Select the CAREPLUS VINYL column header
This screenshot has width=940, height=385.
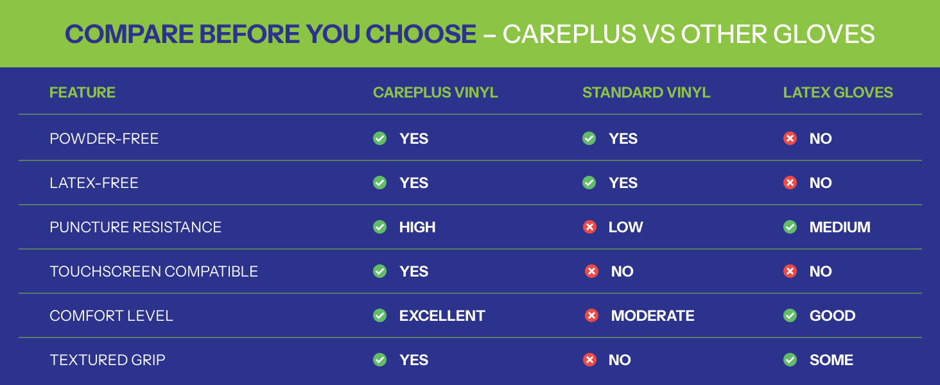point(435,92)
